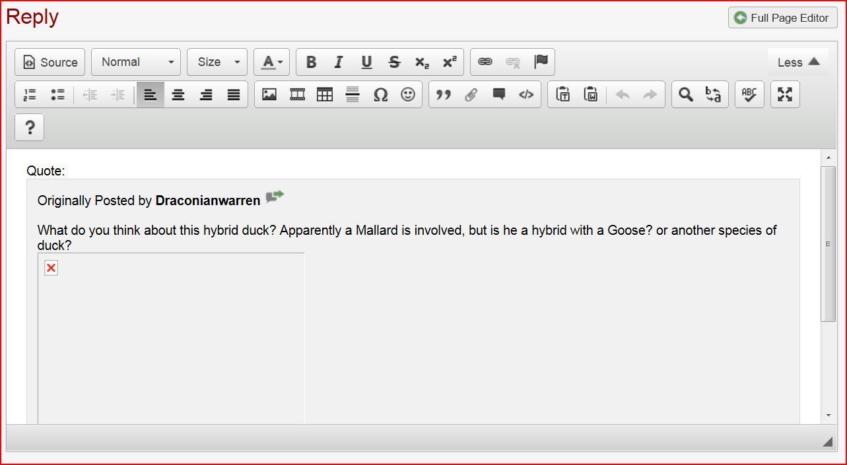Insert an image using the Image icon

point(269,95)
